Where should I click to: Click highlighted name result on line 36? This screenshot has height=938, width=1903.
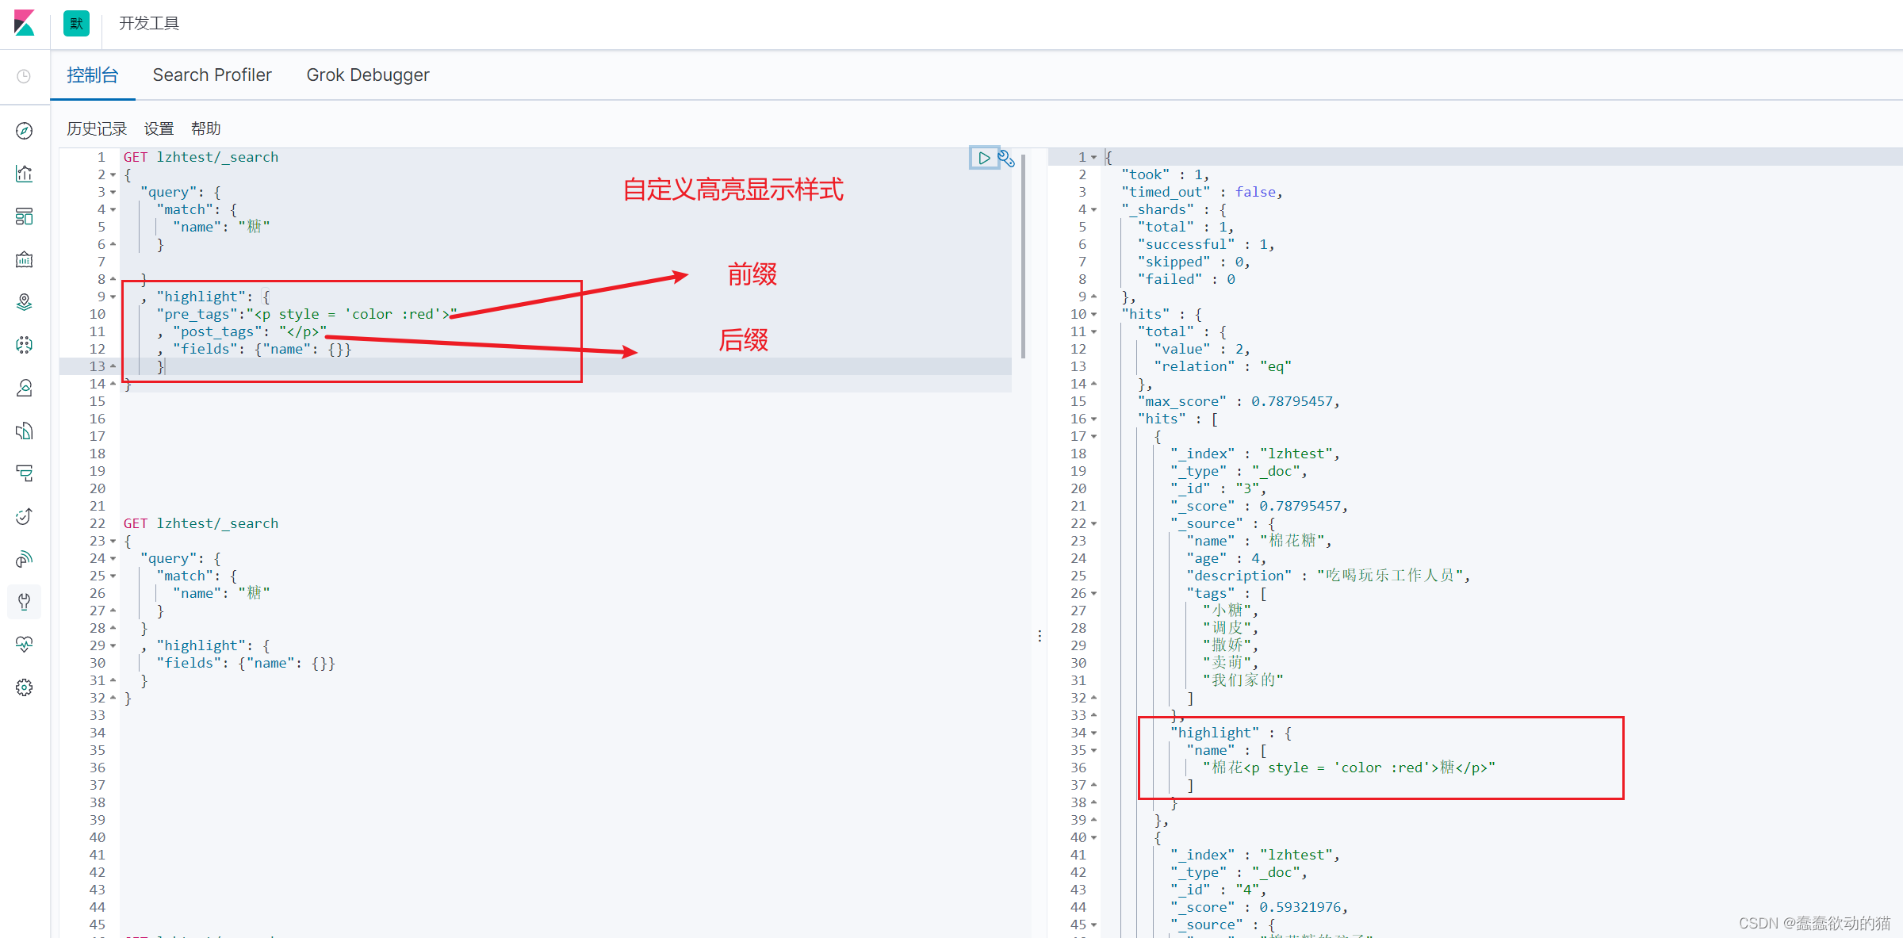coord(1349,768)
